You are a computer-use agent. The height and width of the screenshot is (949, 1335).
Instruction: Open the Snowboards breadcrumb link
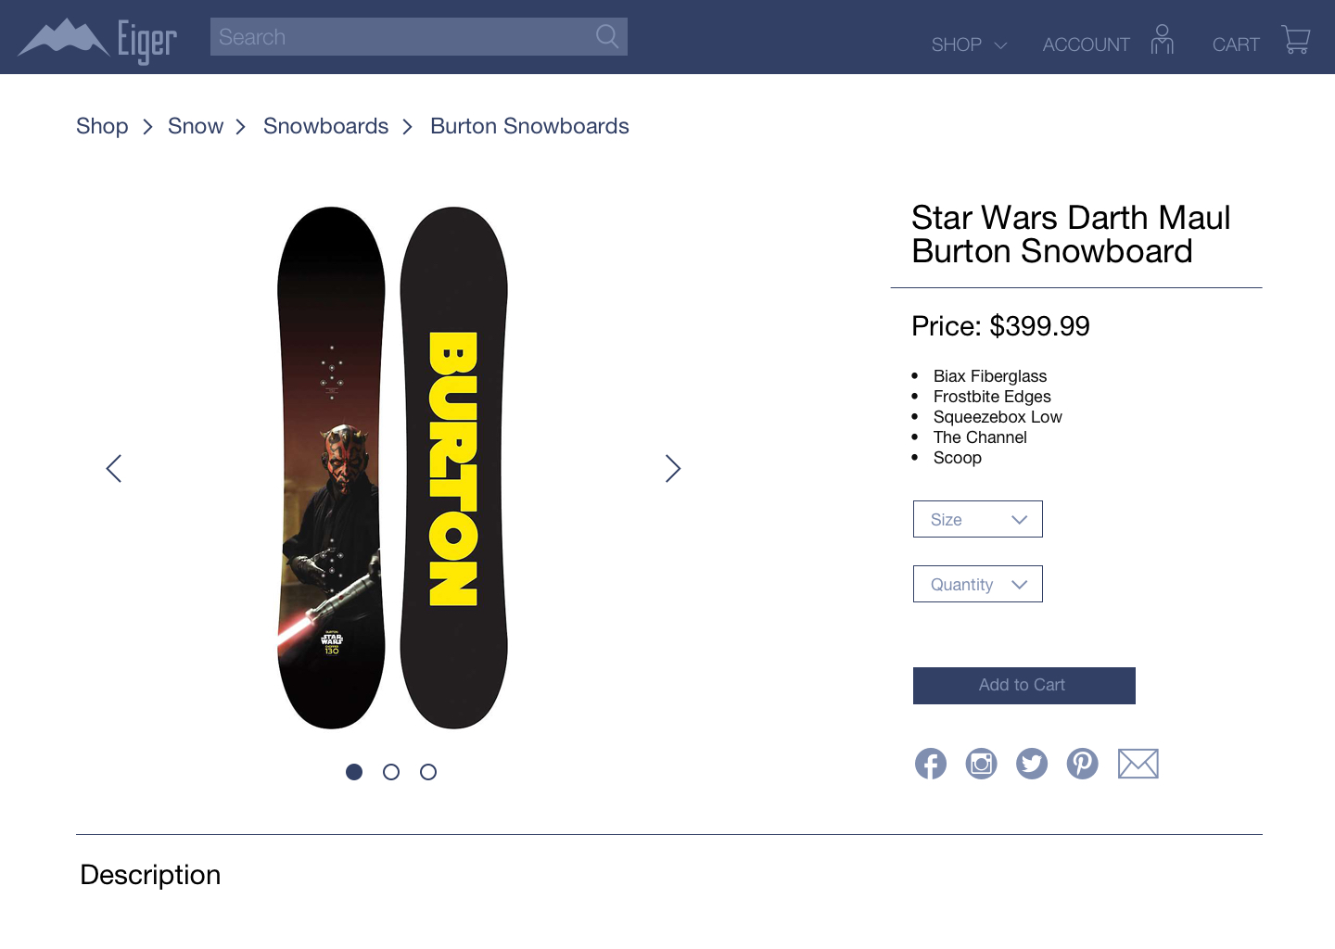pyautogui.click(x=325, y=126)
